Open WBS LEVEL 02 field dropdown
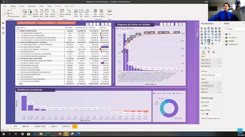 click(x=218, y=63)
